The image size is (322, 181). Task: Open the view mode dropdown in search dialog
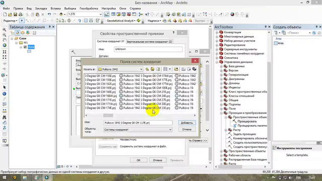point(170,69)
